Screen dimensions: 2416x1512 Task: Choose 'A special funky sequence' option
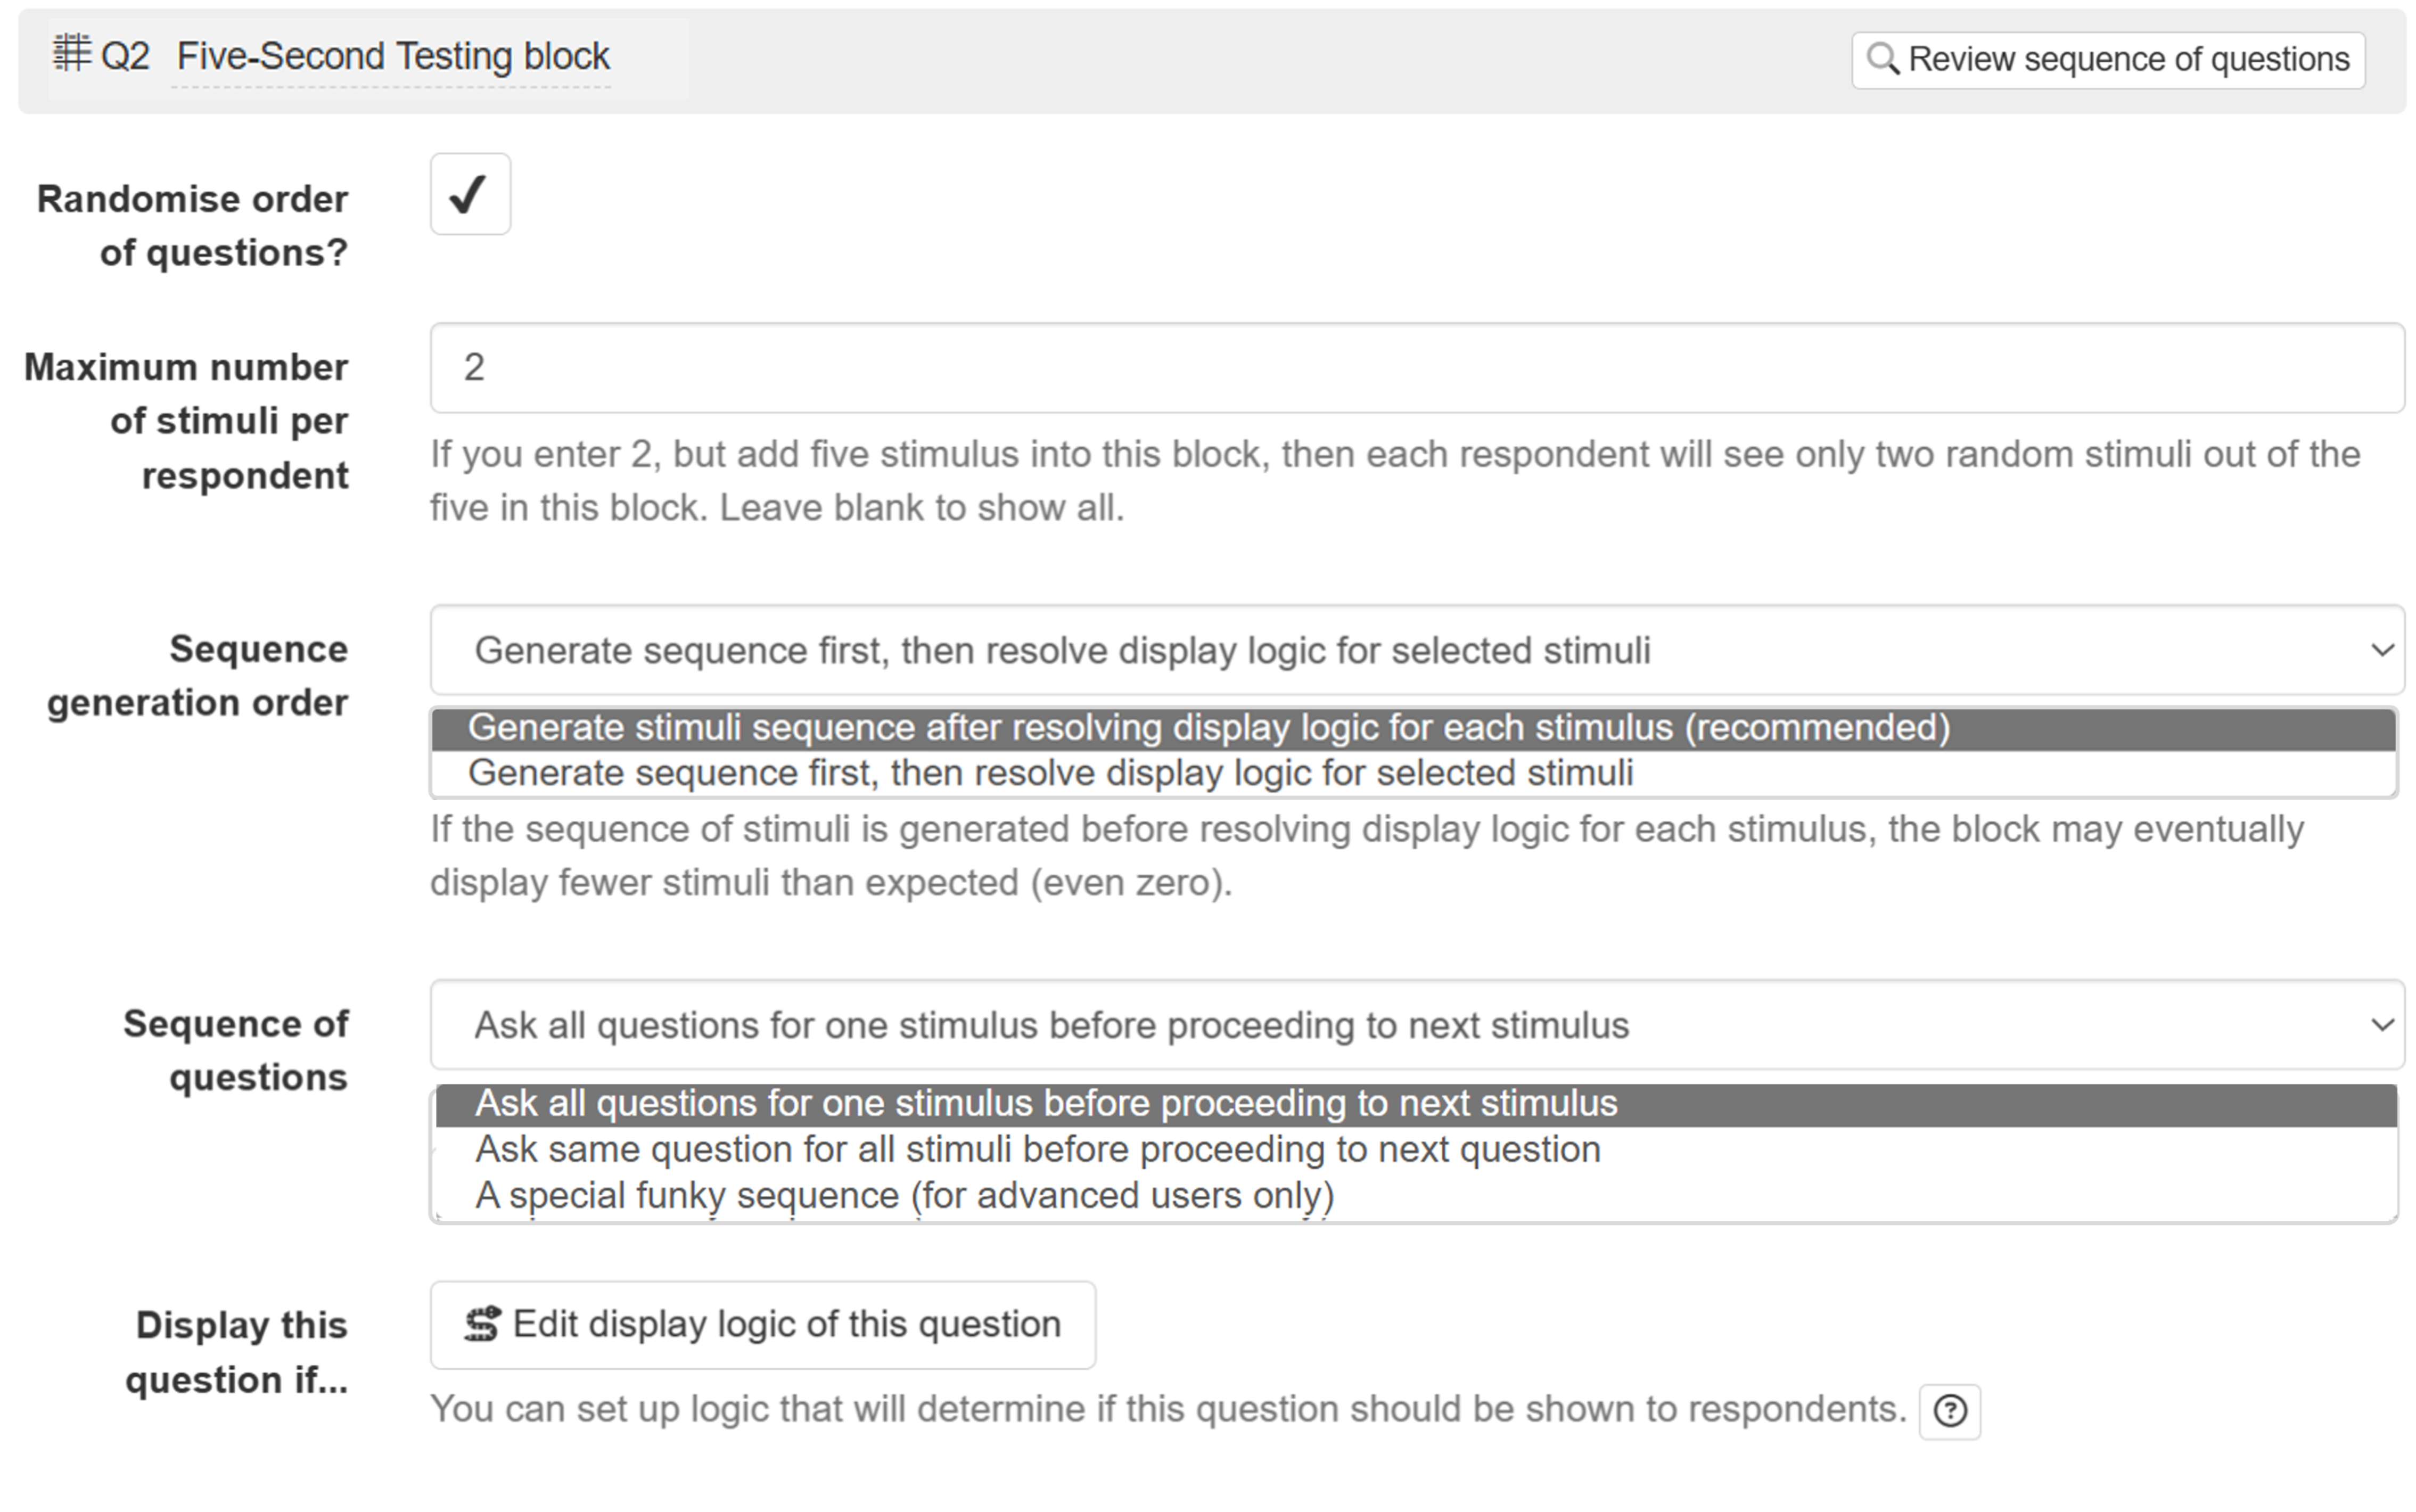pos(904,1196)
